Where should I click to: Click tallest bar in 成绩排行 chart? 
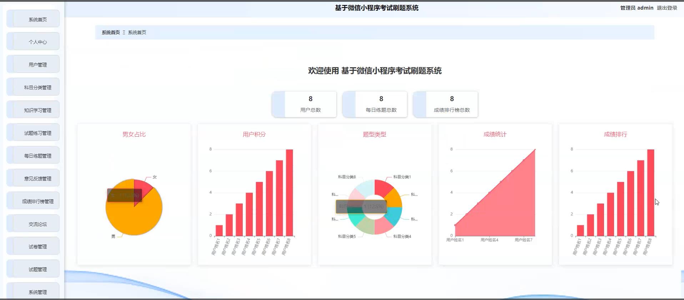(x=650, y=193)
